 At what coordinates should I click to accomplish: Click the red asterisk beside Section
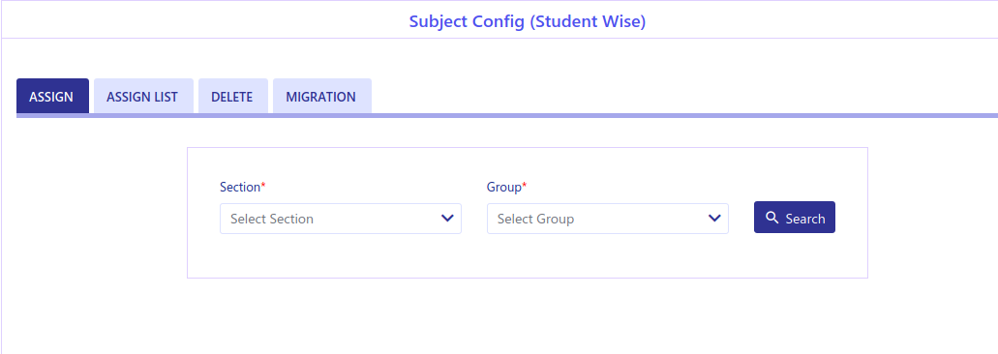pyautogui.click(x=263, y=186)
